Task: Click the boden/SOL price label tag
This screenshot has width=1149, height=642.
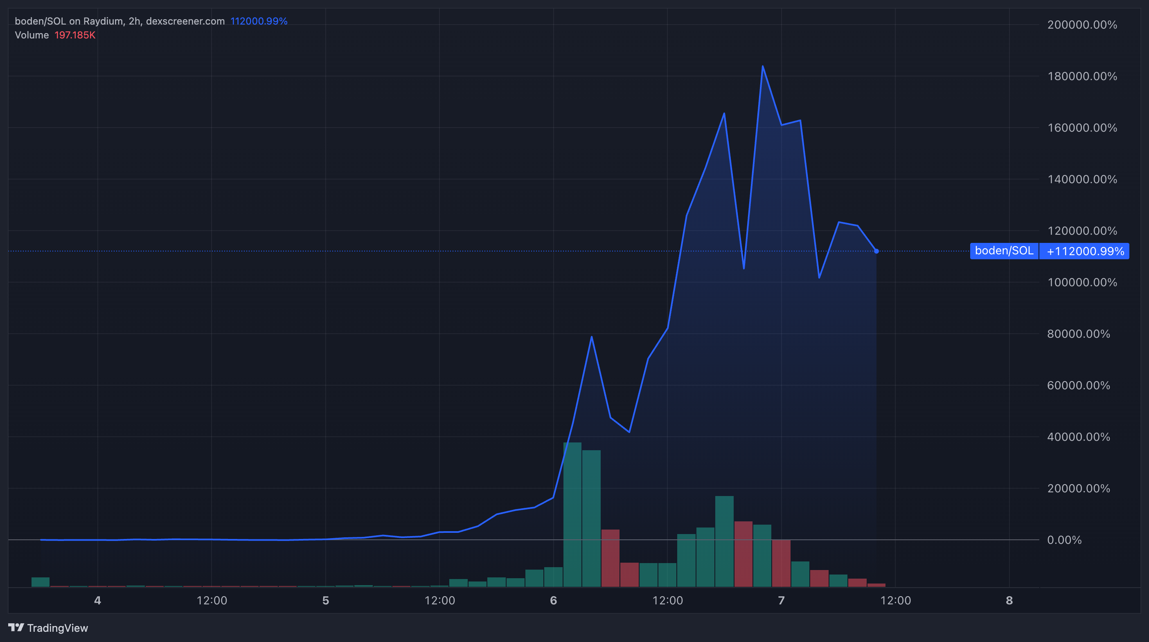Action: 1004,251
